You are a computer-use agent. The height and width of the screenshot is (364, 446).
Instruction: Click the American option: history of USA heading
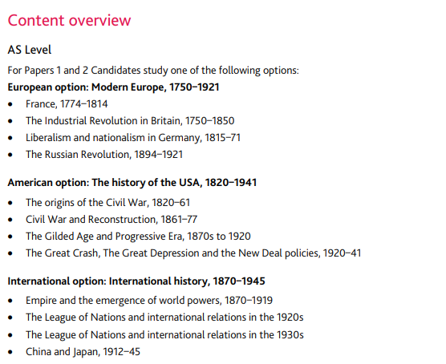click(x=132, y=183)
